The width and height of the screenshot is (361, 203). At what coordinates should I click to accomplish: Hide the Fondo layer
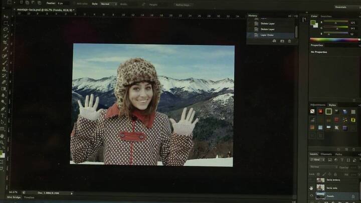pos(311,195)
